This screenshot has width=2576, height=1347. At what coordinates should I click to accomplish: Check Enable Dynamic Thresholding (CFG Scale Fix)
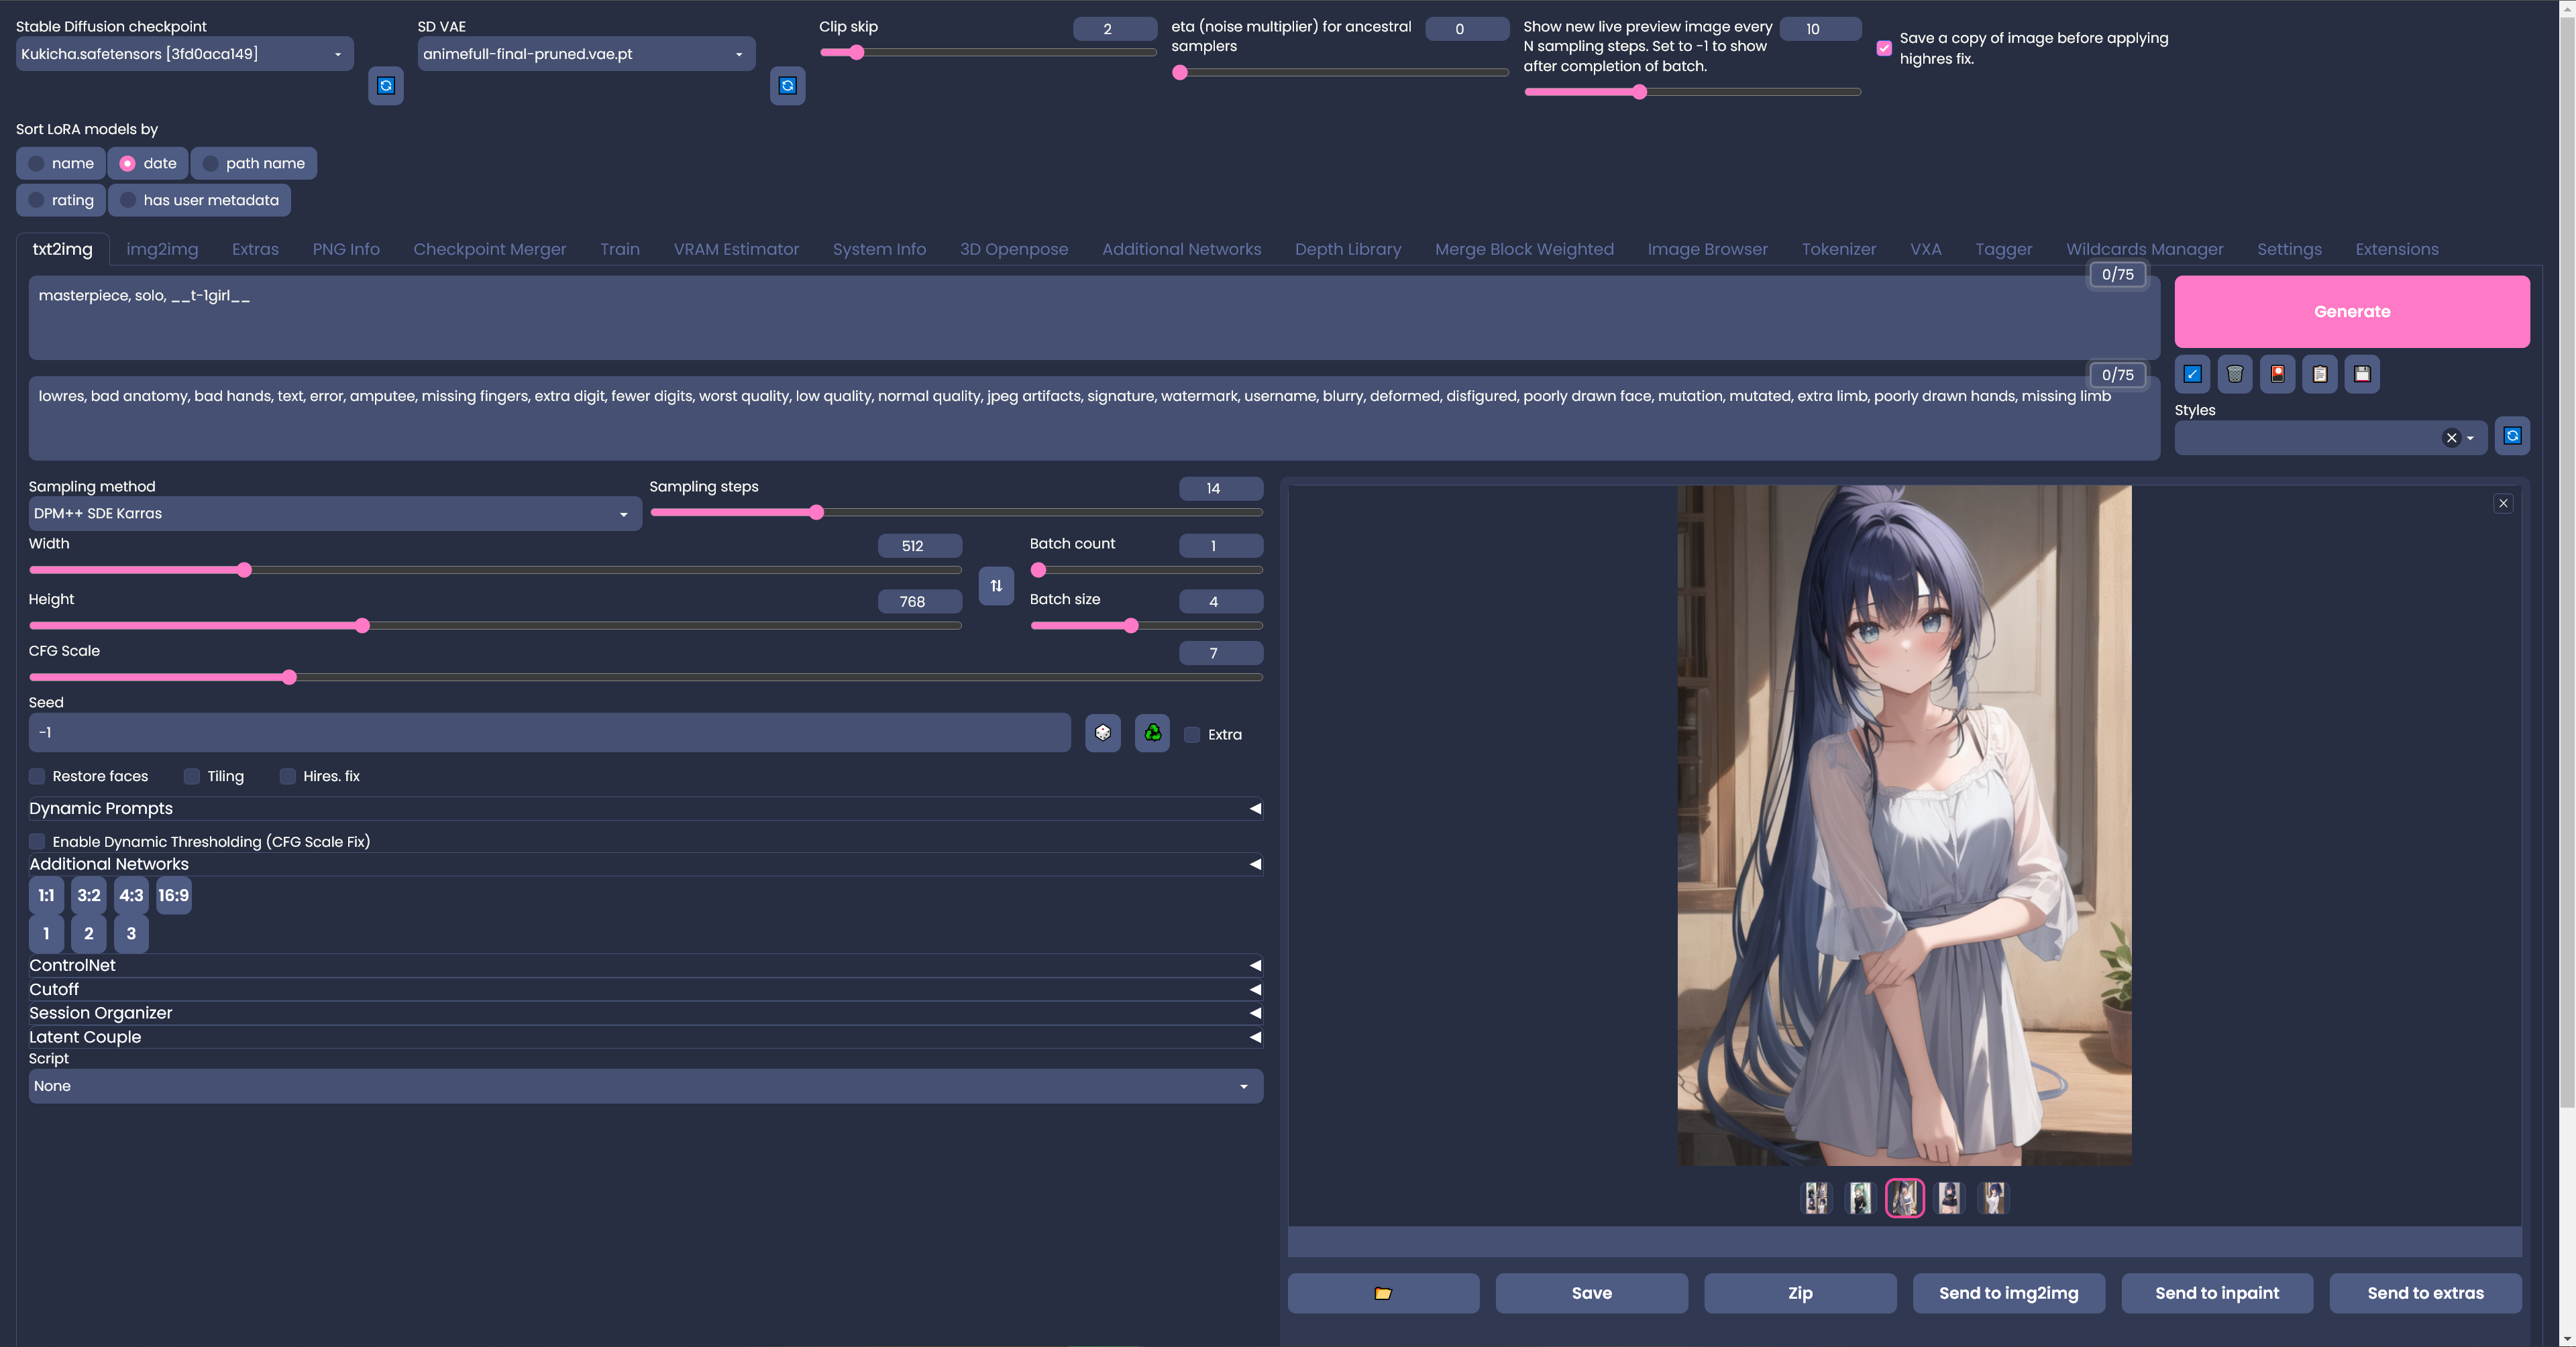tap(37, 841)
